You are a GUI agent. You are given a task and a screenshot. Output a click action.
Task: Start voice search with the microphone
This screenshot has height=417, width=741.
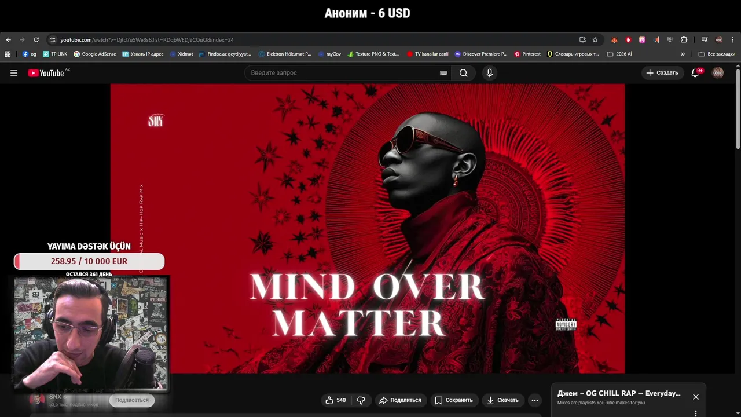point(490,73)
